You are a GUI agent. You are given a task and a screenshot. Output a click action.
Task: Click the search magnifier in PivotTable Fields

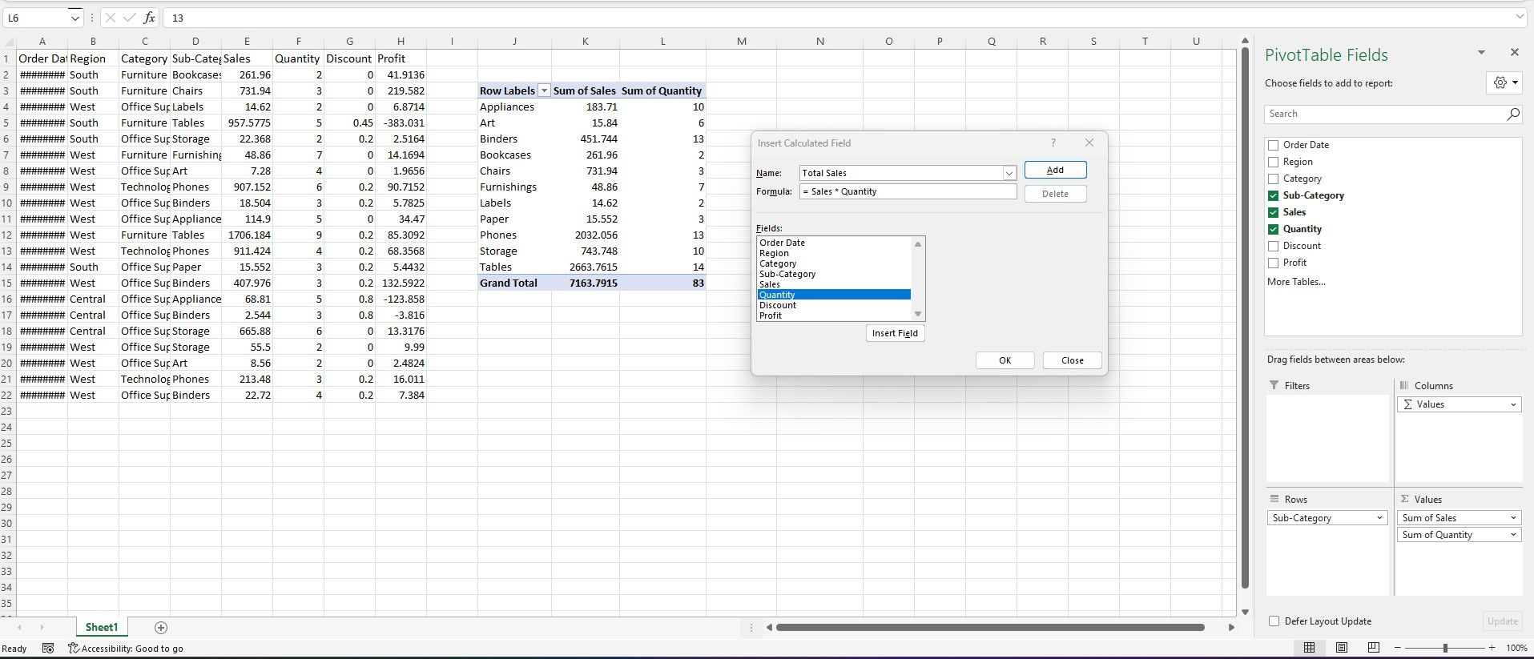1512,115
